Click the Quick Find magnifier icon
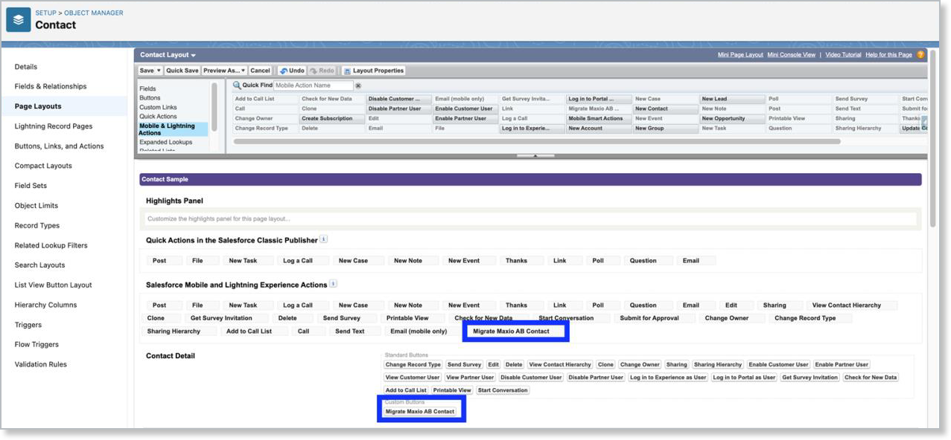The image size is (951, 440). pos(237,85)
